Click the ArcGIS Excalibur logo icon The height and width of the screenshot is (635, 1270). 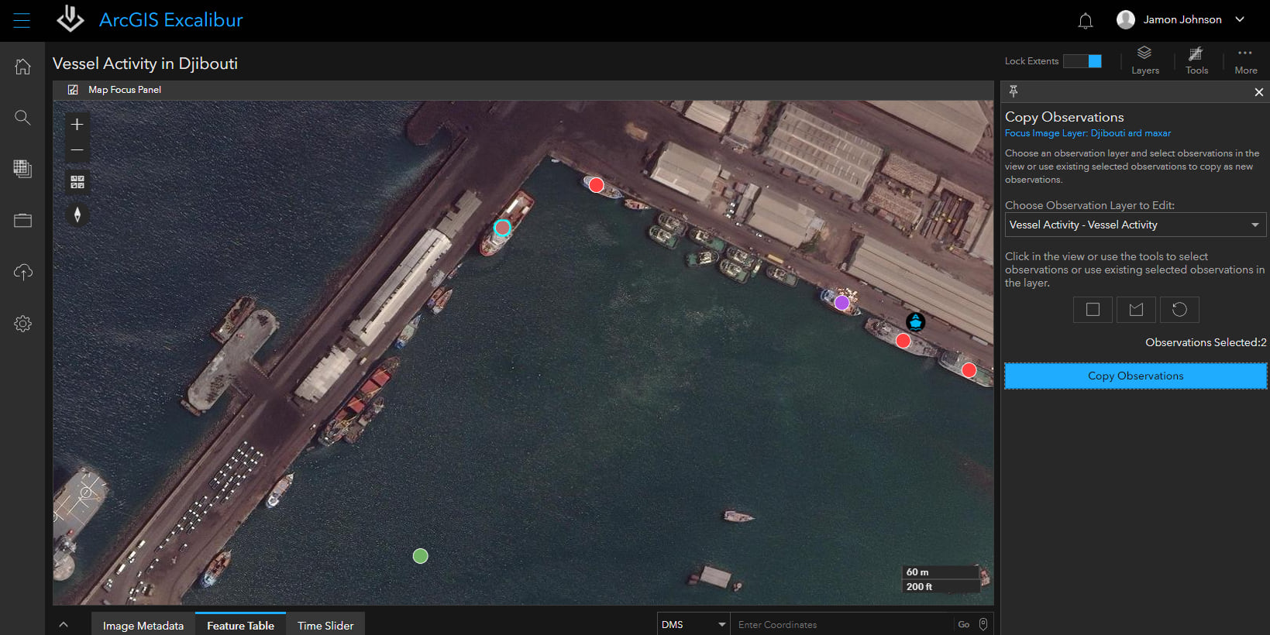[71, 19]
